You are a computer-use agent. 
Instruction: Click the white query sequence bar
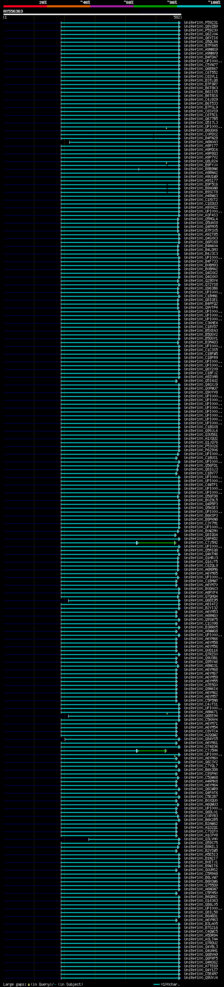(92, 14)
